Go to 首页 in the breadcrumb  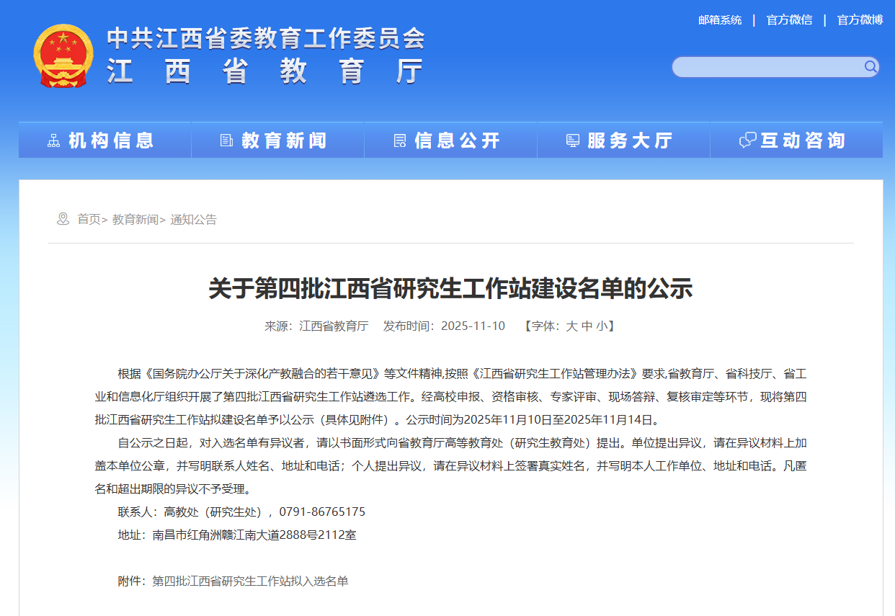tap(89, 219)
